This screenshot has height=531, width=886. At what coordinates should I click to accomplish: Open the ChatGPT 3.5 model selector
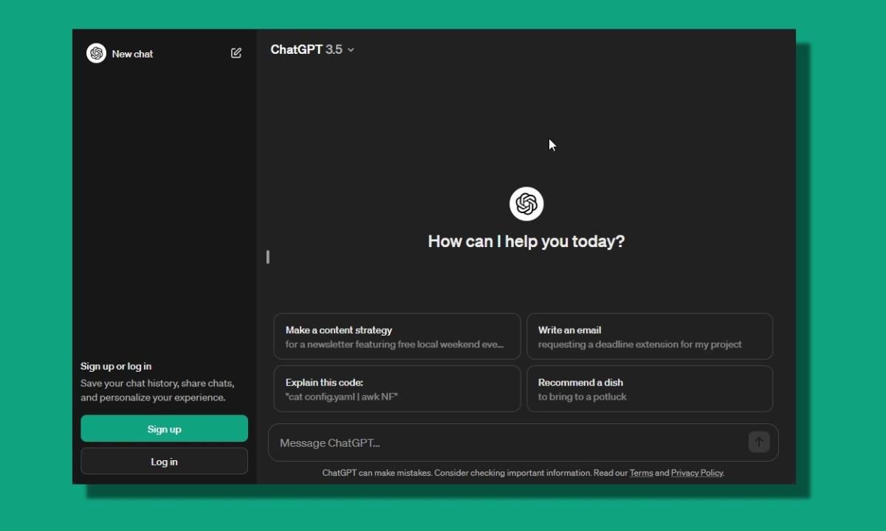312,49
